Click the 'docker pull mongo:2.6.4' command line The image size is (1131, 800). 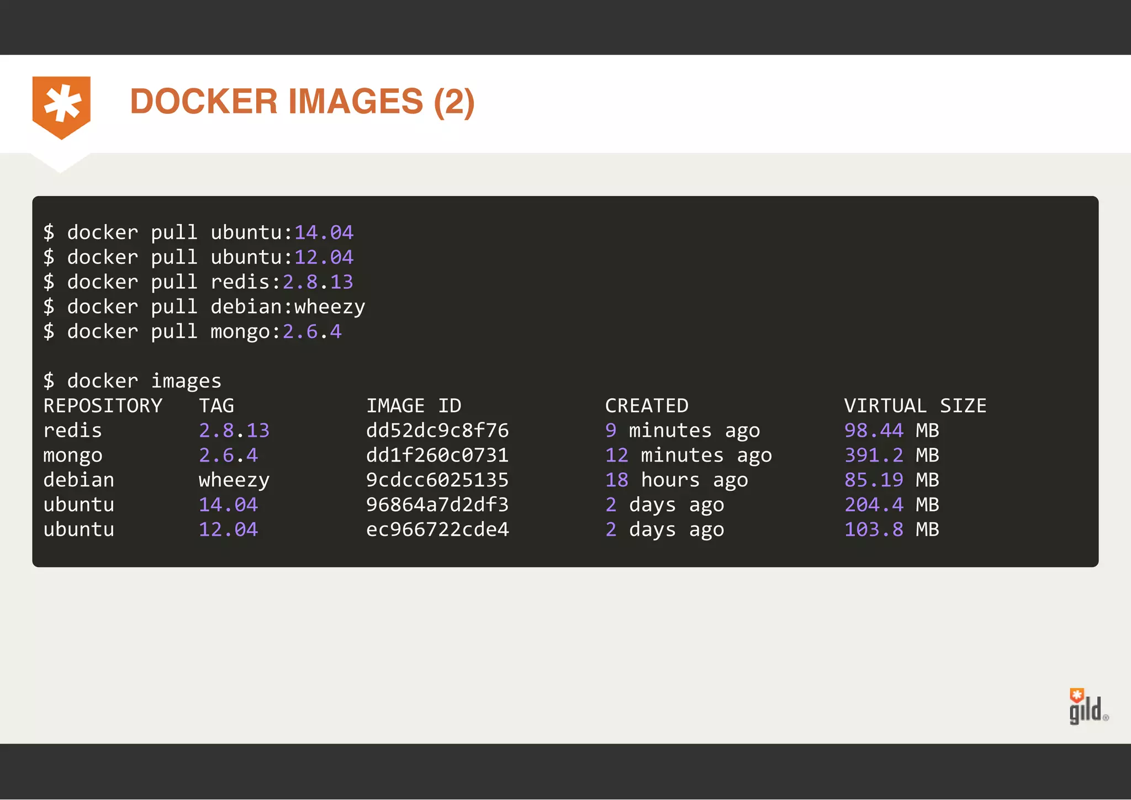click(x=192, y=332)
